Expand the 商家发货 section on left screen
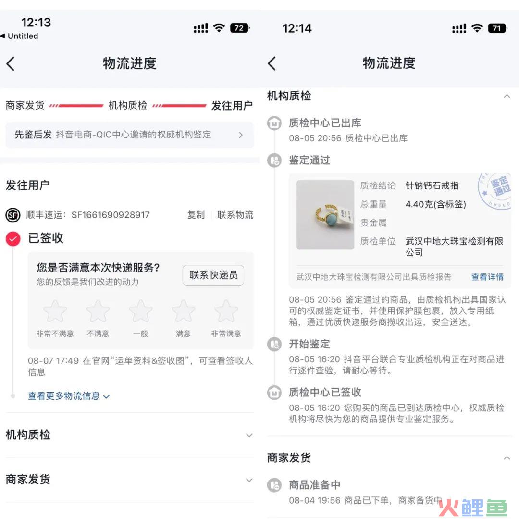Screen dimensions: 519x519 pos(130,480)
